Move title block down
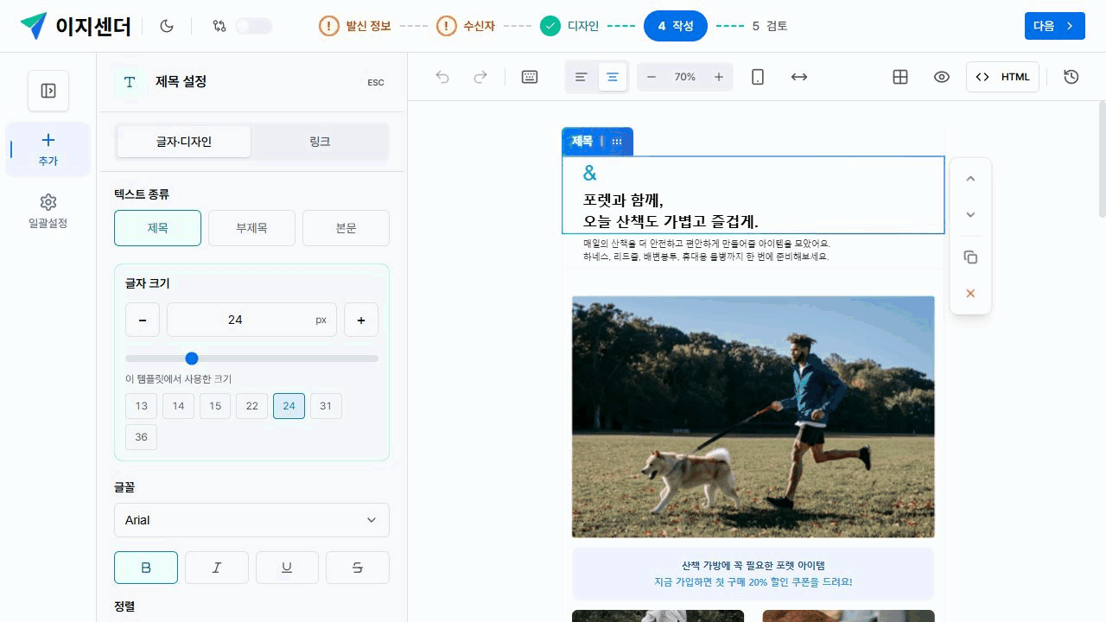Screen dimensions: 1106x622 coord(970,215)
